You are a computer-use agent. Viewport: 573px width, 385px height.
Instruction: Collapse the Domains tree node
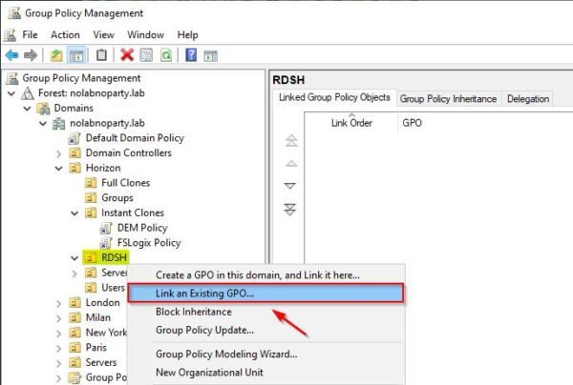pos(27,109)
